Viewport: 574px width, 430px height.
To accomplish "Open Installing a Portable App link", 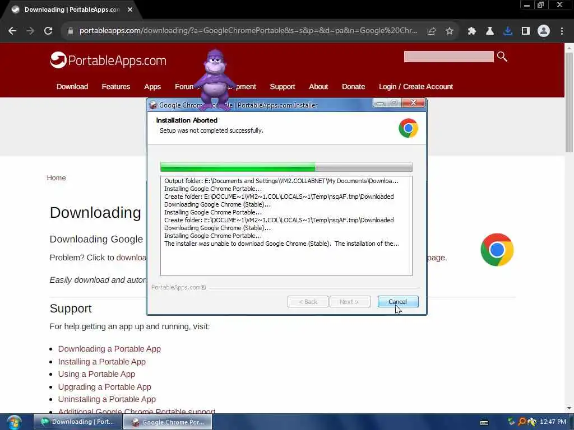I will [x=102, y=362].
